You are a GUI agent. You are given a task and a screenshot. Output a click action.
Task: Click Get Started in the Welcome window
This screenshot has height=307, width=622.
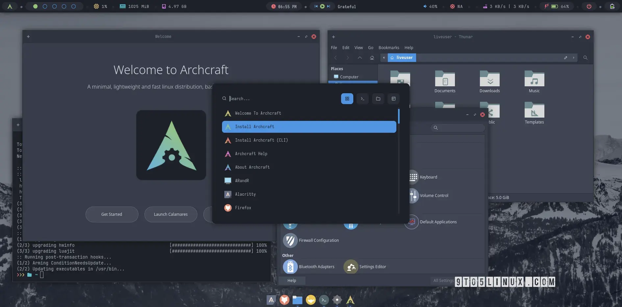[x=112, y=214]
